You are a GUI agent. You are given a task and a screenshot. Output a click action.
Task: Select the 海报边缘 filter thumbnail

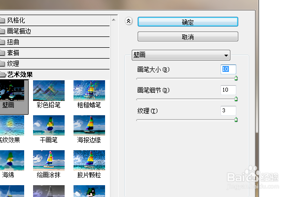pyautogui.click(x=89, y=130)
